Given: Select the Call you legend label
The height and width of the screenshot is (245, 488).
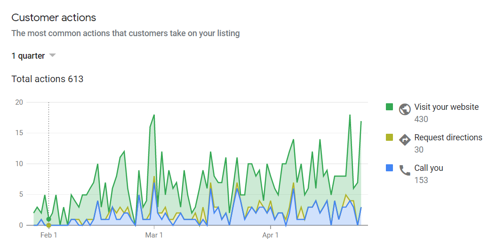Looking at the screenshot, I should point(429,168).
